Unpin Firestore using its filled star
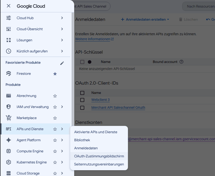Viewport: 215px width, 176px height. click(x=55, y=74)
